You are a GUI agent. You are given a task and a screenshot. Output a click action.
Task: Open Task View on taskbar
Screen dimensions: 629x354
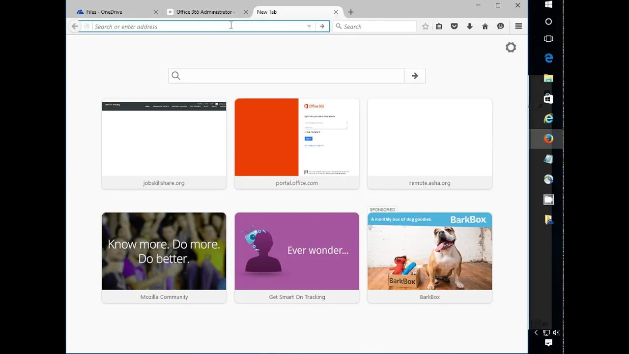coord(548,39)
